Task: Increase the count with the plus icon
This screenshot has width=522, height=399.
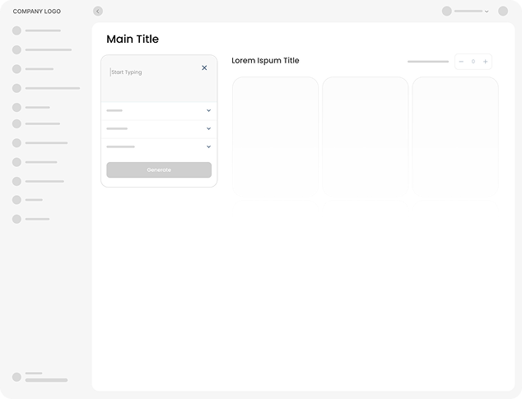Action: click(x=485, y=62)
